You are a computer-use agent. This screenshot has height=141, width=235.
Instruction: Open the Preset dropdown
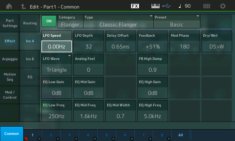177,21
